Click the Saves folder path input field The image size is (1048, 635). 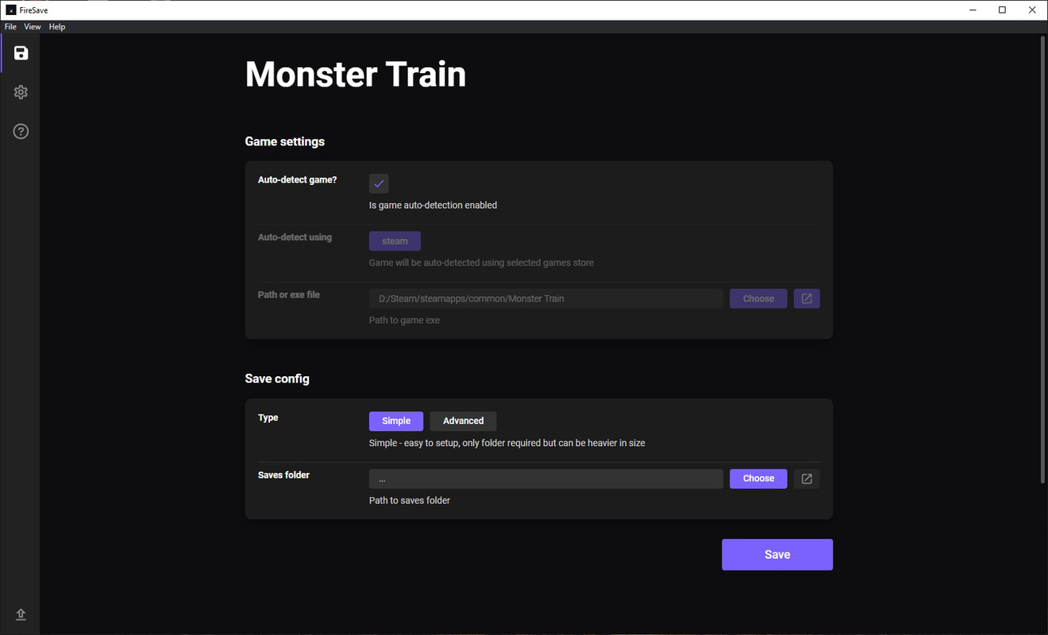click(x=546, y=479)
